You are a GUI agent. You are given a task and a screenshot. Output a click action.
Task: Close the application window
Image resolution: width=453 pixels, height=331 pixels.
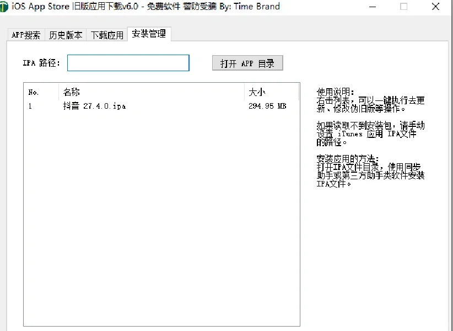(435, 7)
